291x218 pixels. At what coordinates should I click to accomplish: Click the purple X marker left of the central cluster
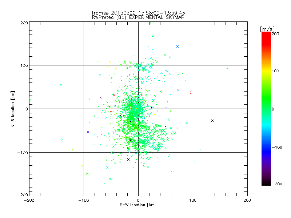101,97
